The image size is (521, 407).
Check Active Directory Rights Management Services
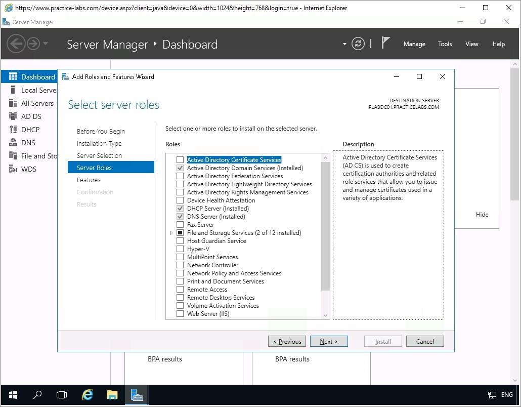(180, 192)
